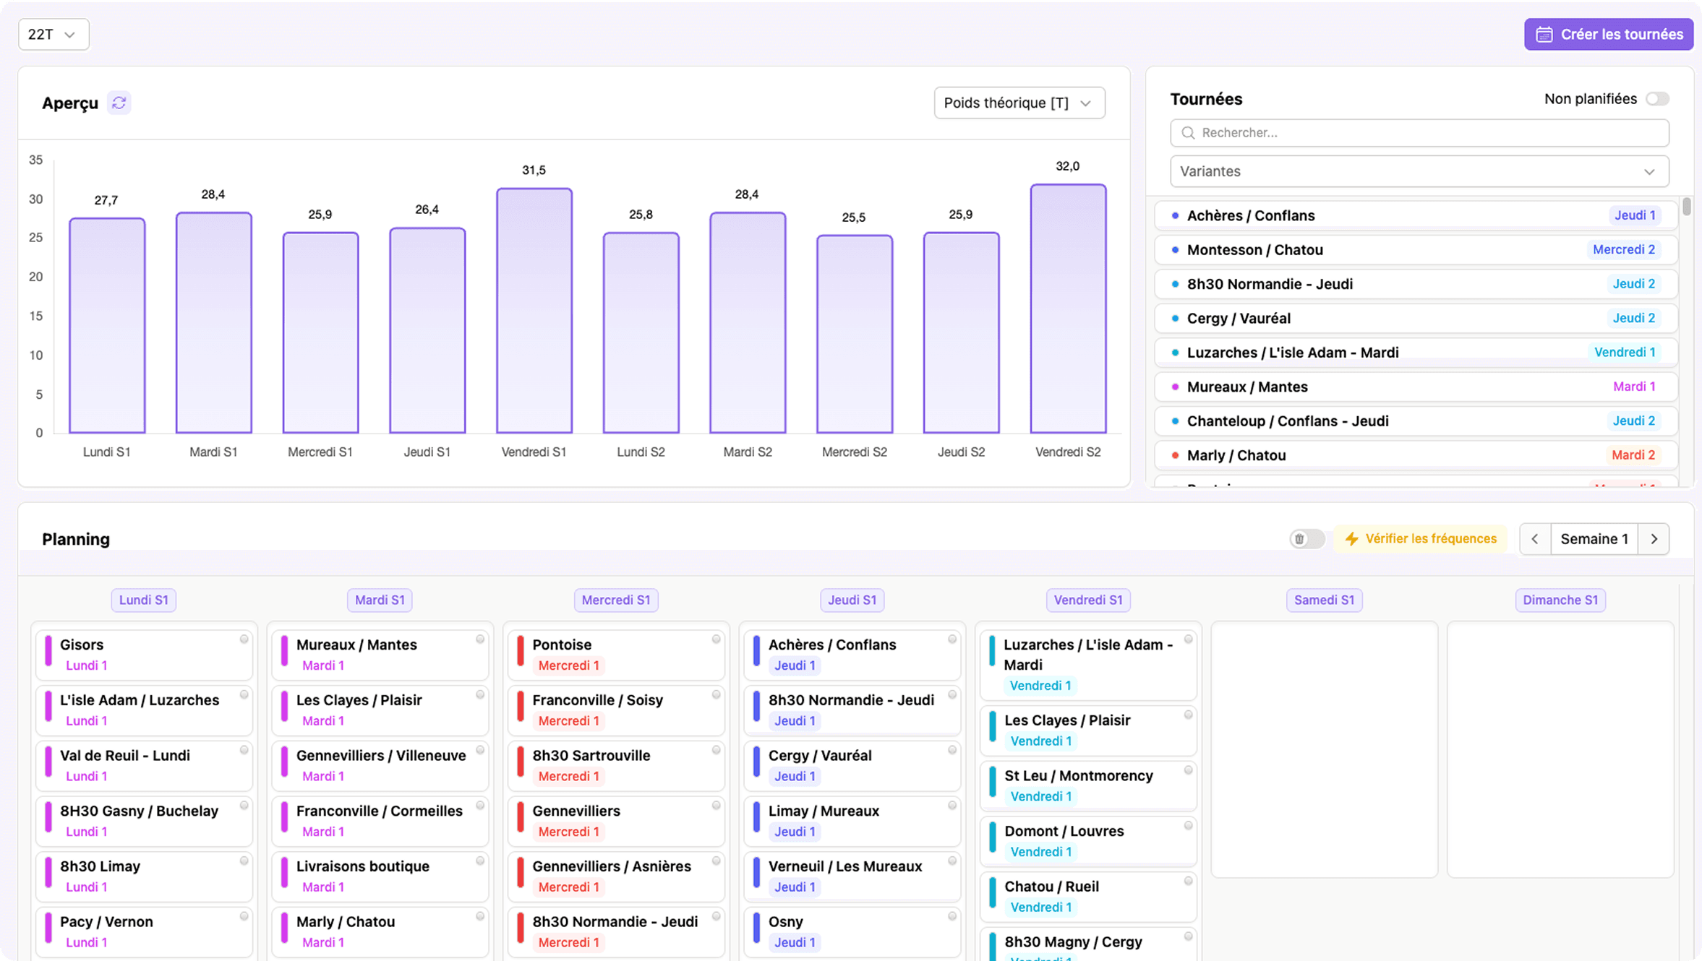Click Vérifier les fréquences button
The height and width of the screenshot is (961, 1702).
[1420, 539]
